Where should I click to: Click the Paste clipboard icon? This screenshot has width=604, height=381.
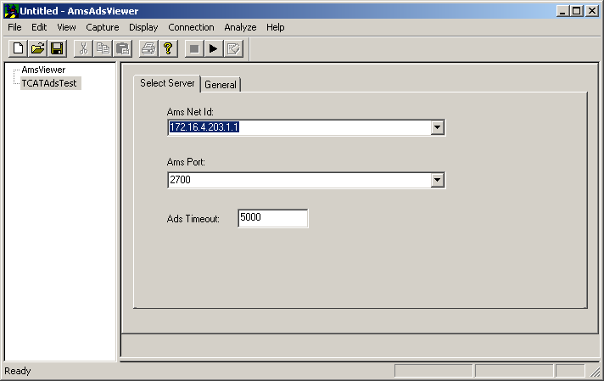(x=122, y=48)
